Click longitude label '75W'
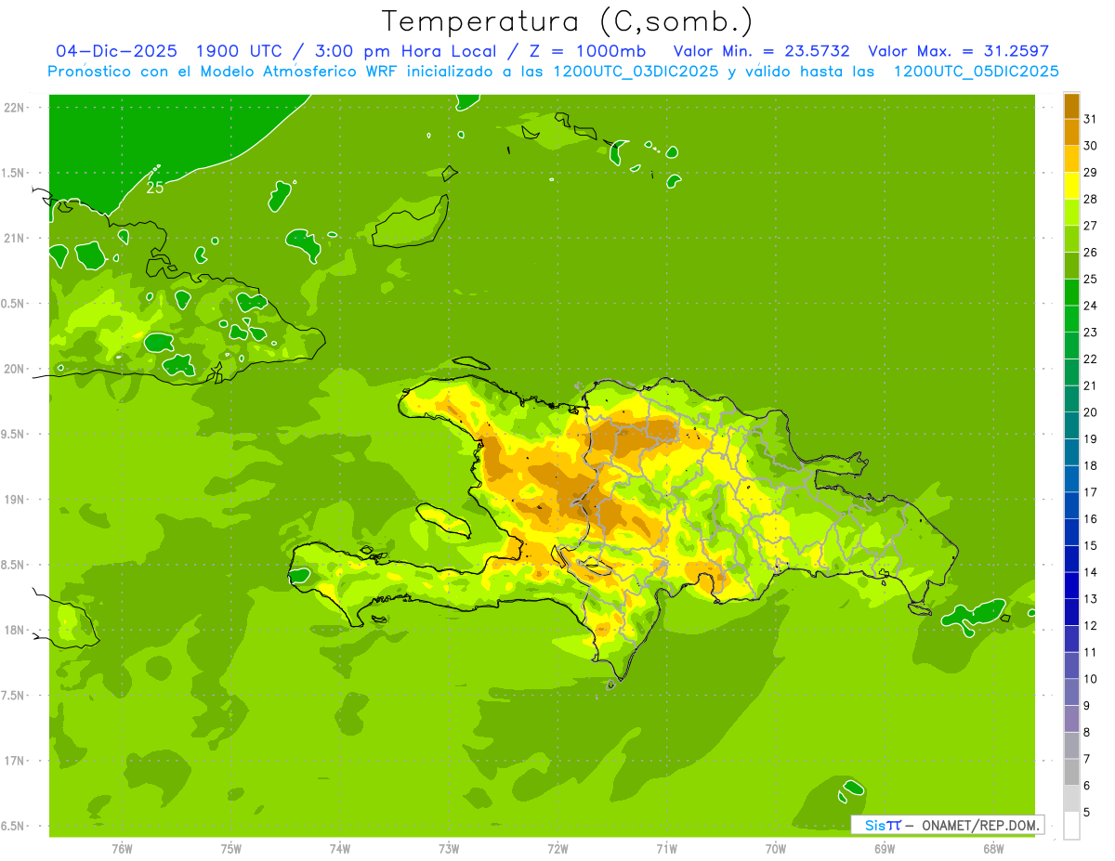This screenshot has height=861, width=1115. (231, 849)
